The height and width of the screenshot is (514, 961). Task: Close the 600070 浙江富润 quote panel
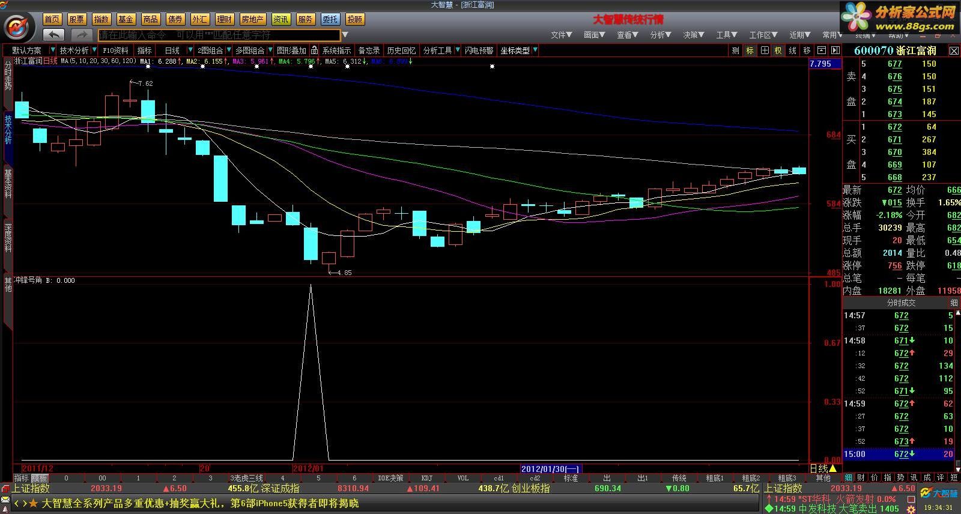point(954,51)
